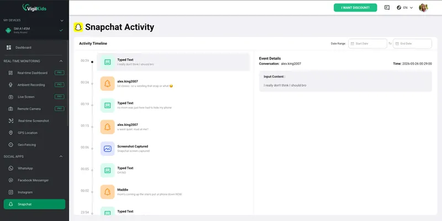The image size is (442, 221).
Task: Select 'Snapchat screen captured' entry
Action: [x=133, y=151]
